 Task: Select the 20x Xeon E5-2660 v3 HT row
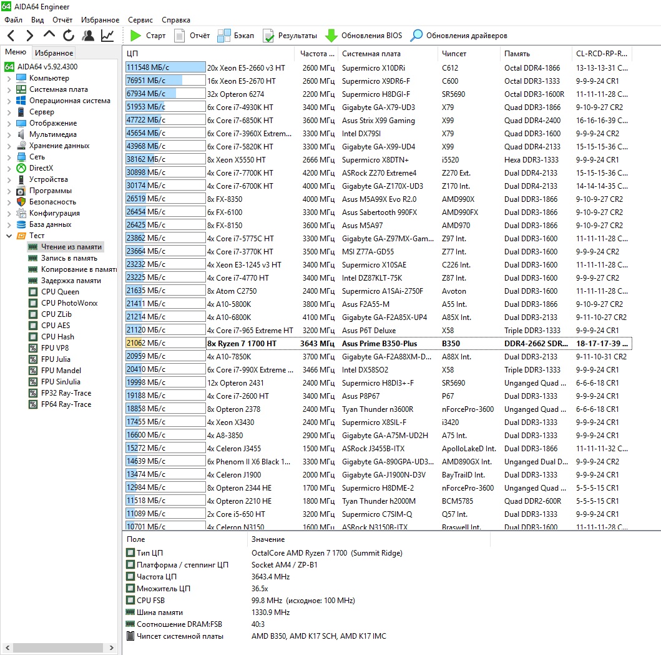[x=377, y=68]
